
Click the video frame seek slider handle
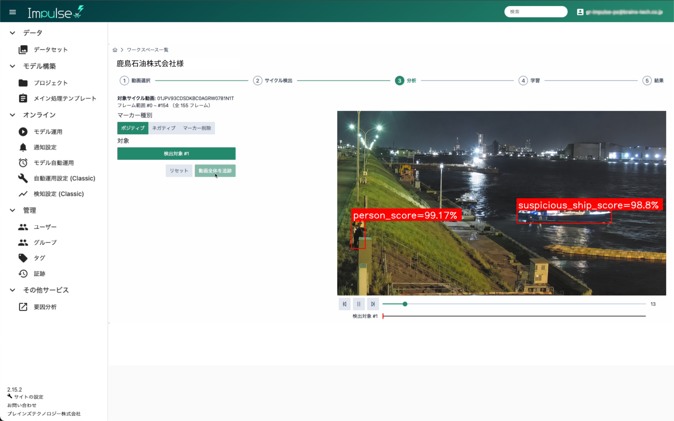pyautogui.click(x=405, y=304)
